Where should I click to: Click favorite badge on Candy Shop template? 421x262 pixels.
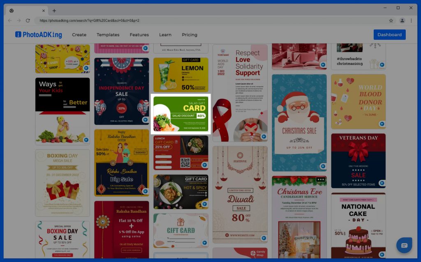86,68
